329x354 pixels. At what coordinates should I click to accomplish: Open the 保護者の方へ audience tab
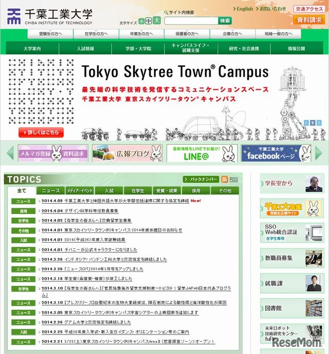point(187,34)
